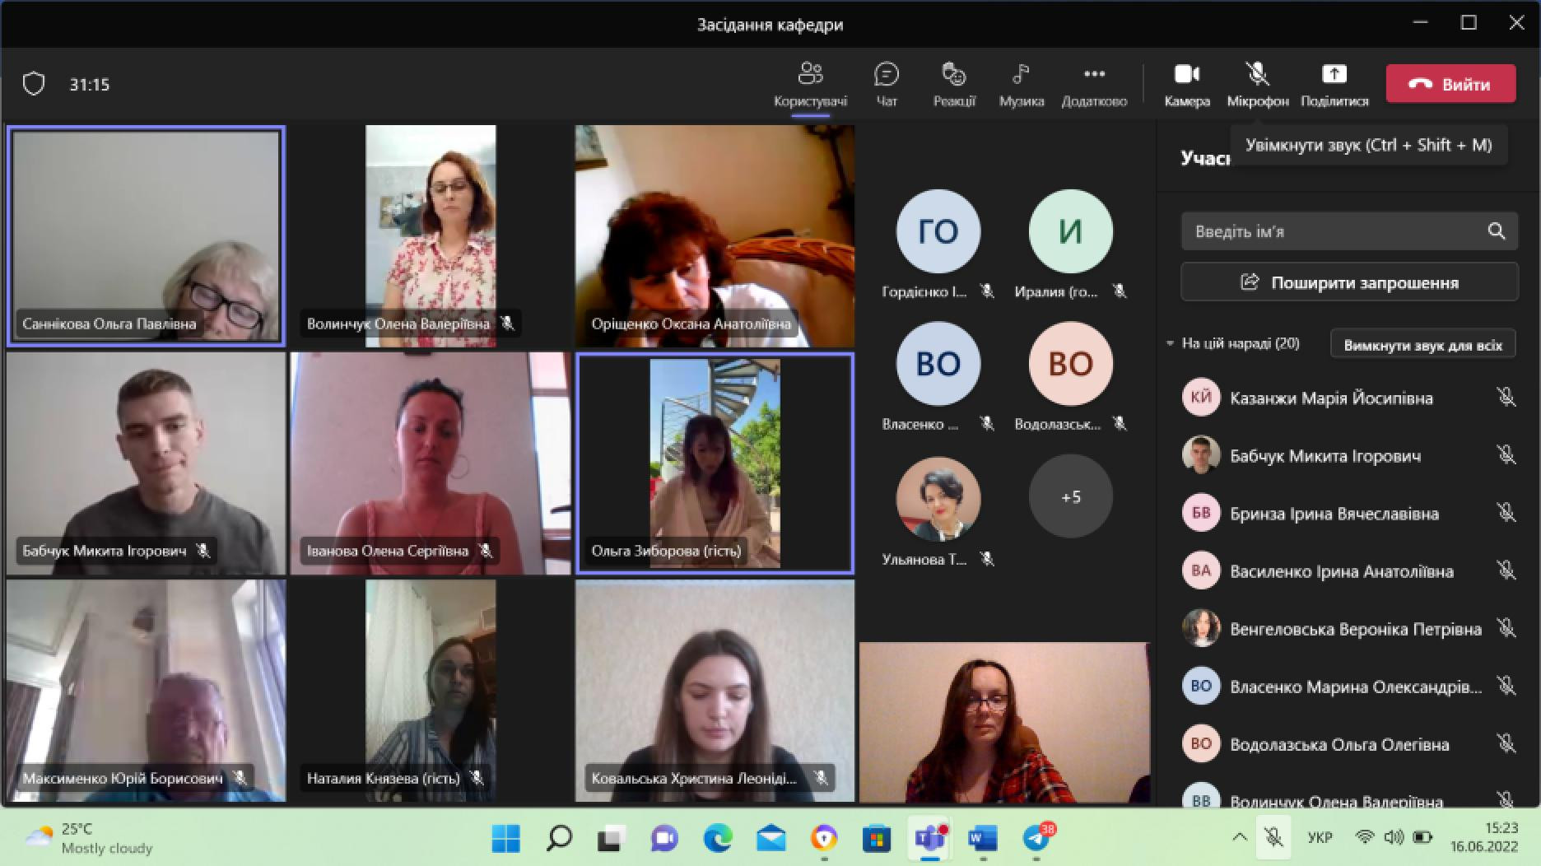
Task: Open Microsoft Edge from taskbar
Action: (x=718, y=838)
